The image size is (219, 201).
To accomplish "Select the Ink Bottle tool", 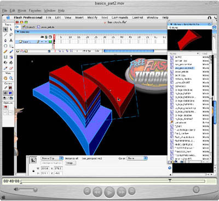I will click(x=5, y=63).
